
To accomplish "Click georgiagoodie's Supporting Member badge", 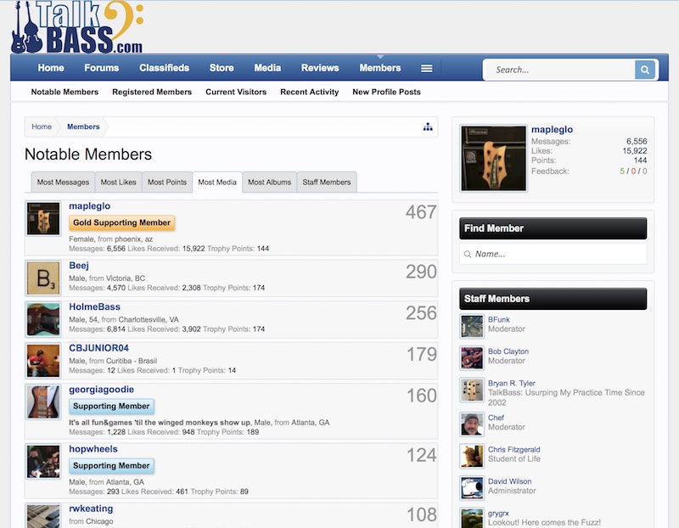I will pos(111,407).
